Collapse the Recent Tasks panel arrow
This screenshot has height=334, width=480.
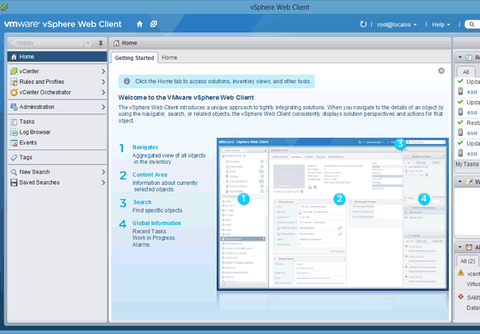click(460, 57)
